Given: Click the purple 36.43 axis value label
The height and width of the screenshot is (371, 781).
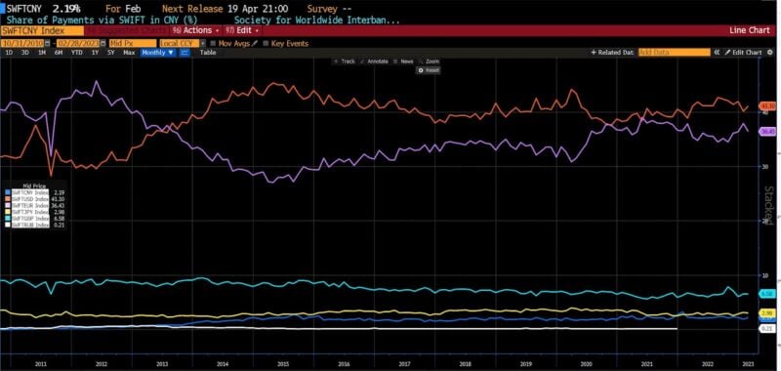Looking at the screenshot, I should pos(767,132).
